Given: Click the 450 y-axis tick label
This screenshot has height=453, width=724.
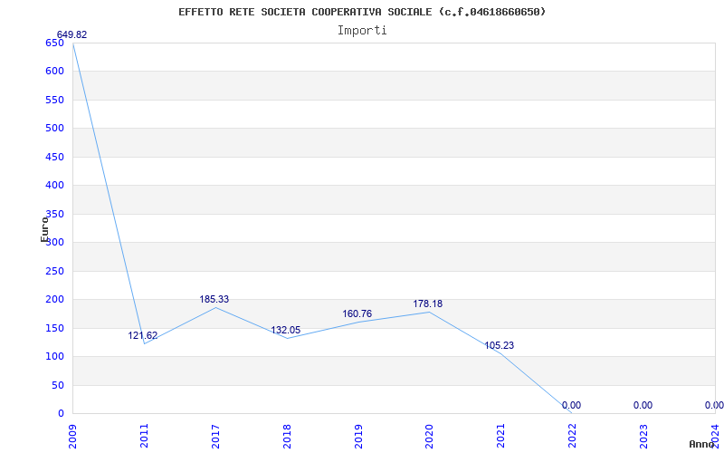Looking at the screenshot, I should point(54,157).
